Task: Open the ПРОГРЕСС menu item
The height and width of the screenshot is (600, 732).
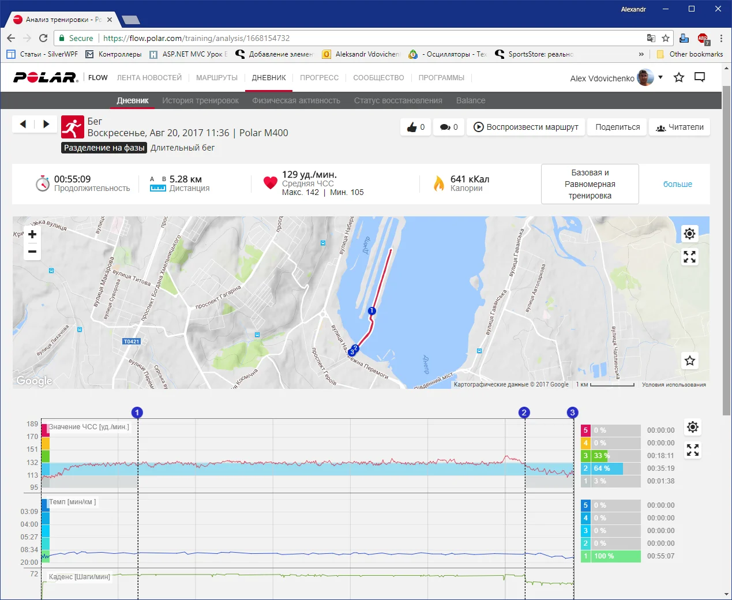Action: (x=319, y=78)
